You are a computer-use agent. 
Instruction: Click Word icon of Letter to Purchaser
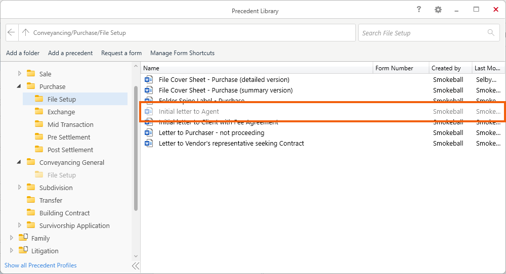(149, 133)
